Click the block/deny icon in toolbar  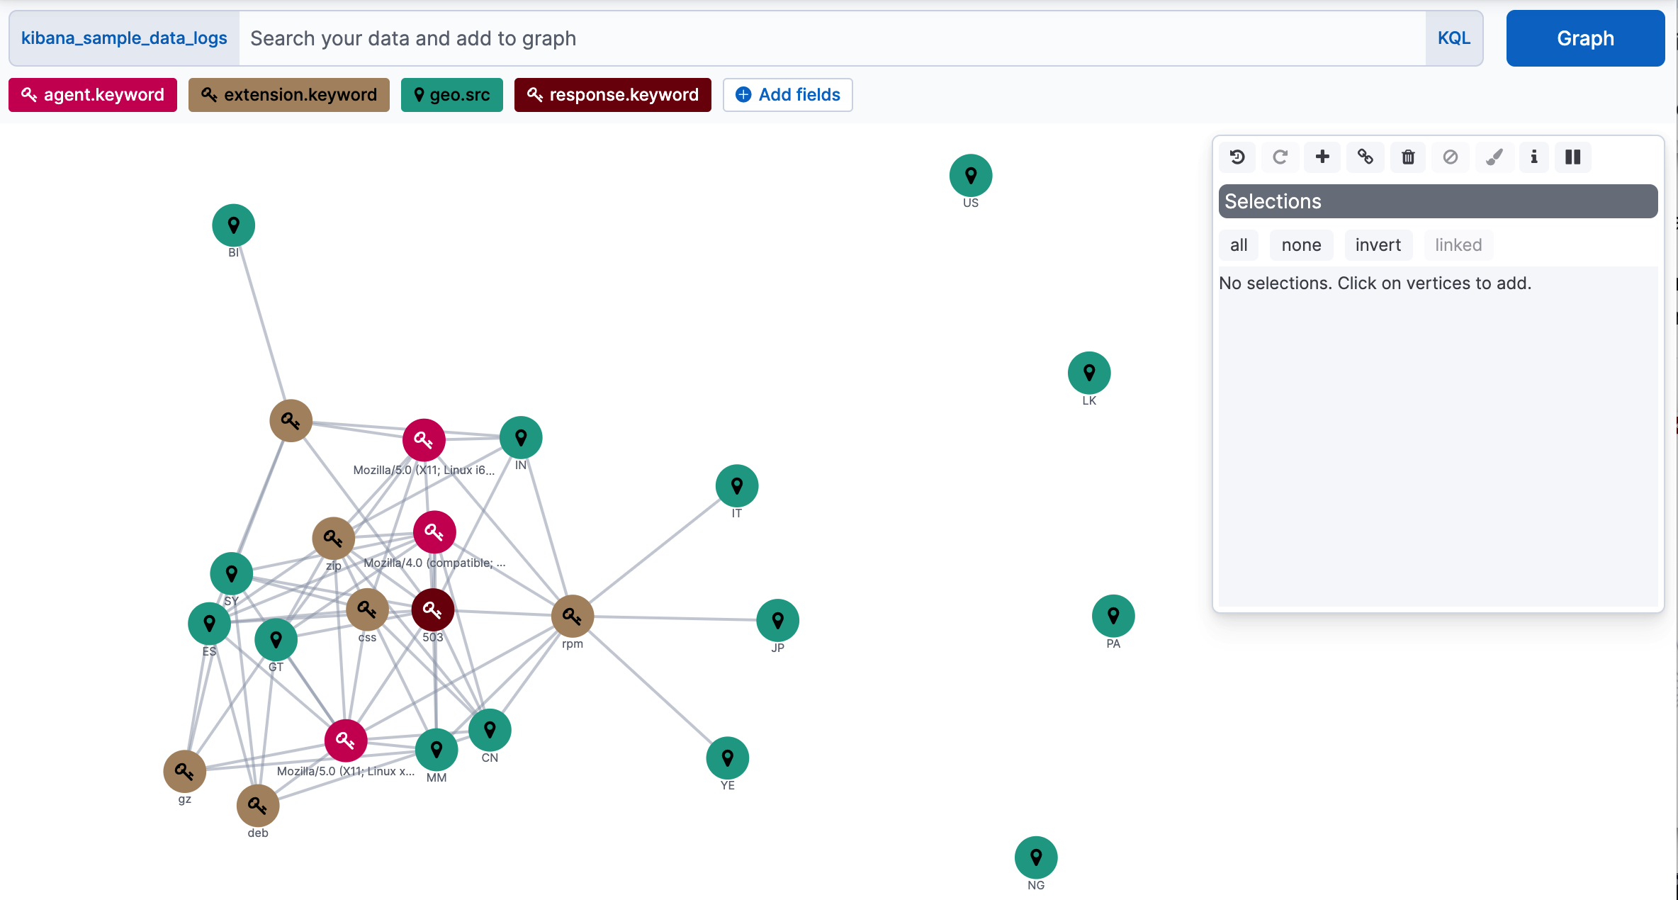pyautogui.click(x=1449, y=157)
